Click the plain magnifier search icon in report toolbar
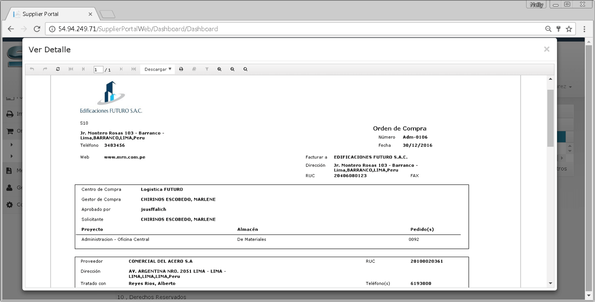Screen dimensions: 595x302 coord(245,69)
